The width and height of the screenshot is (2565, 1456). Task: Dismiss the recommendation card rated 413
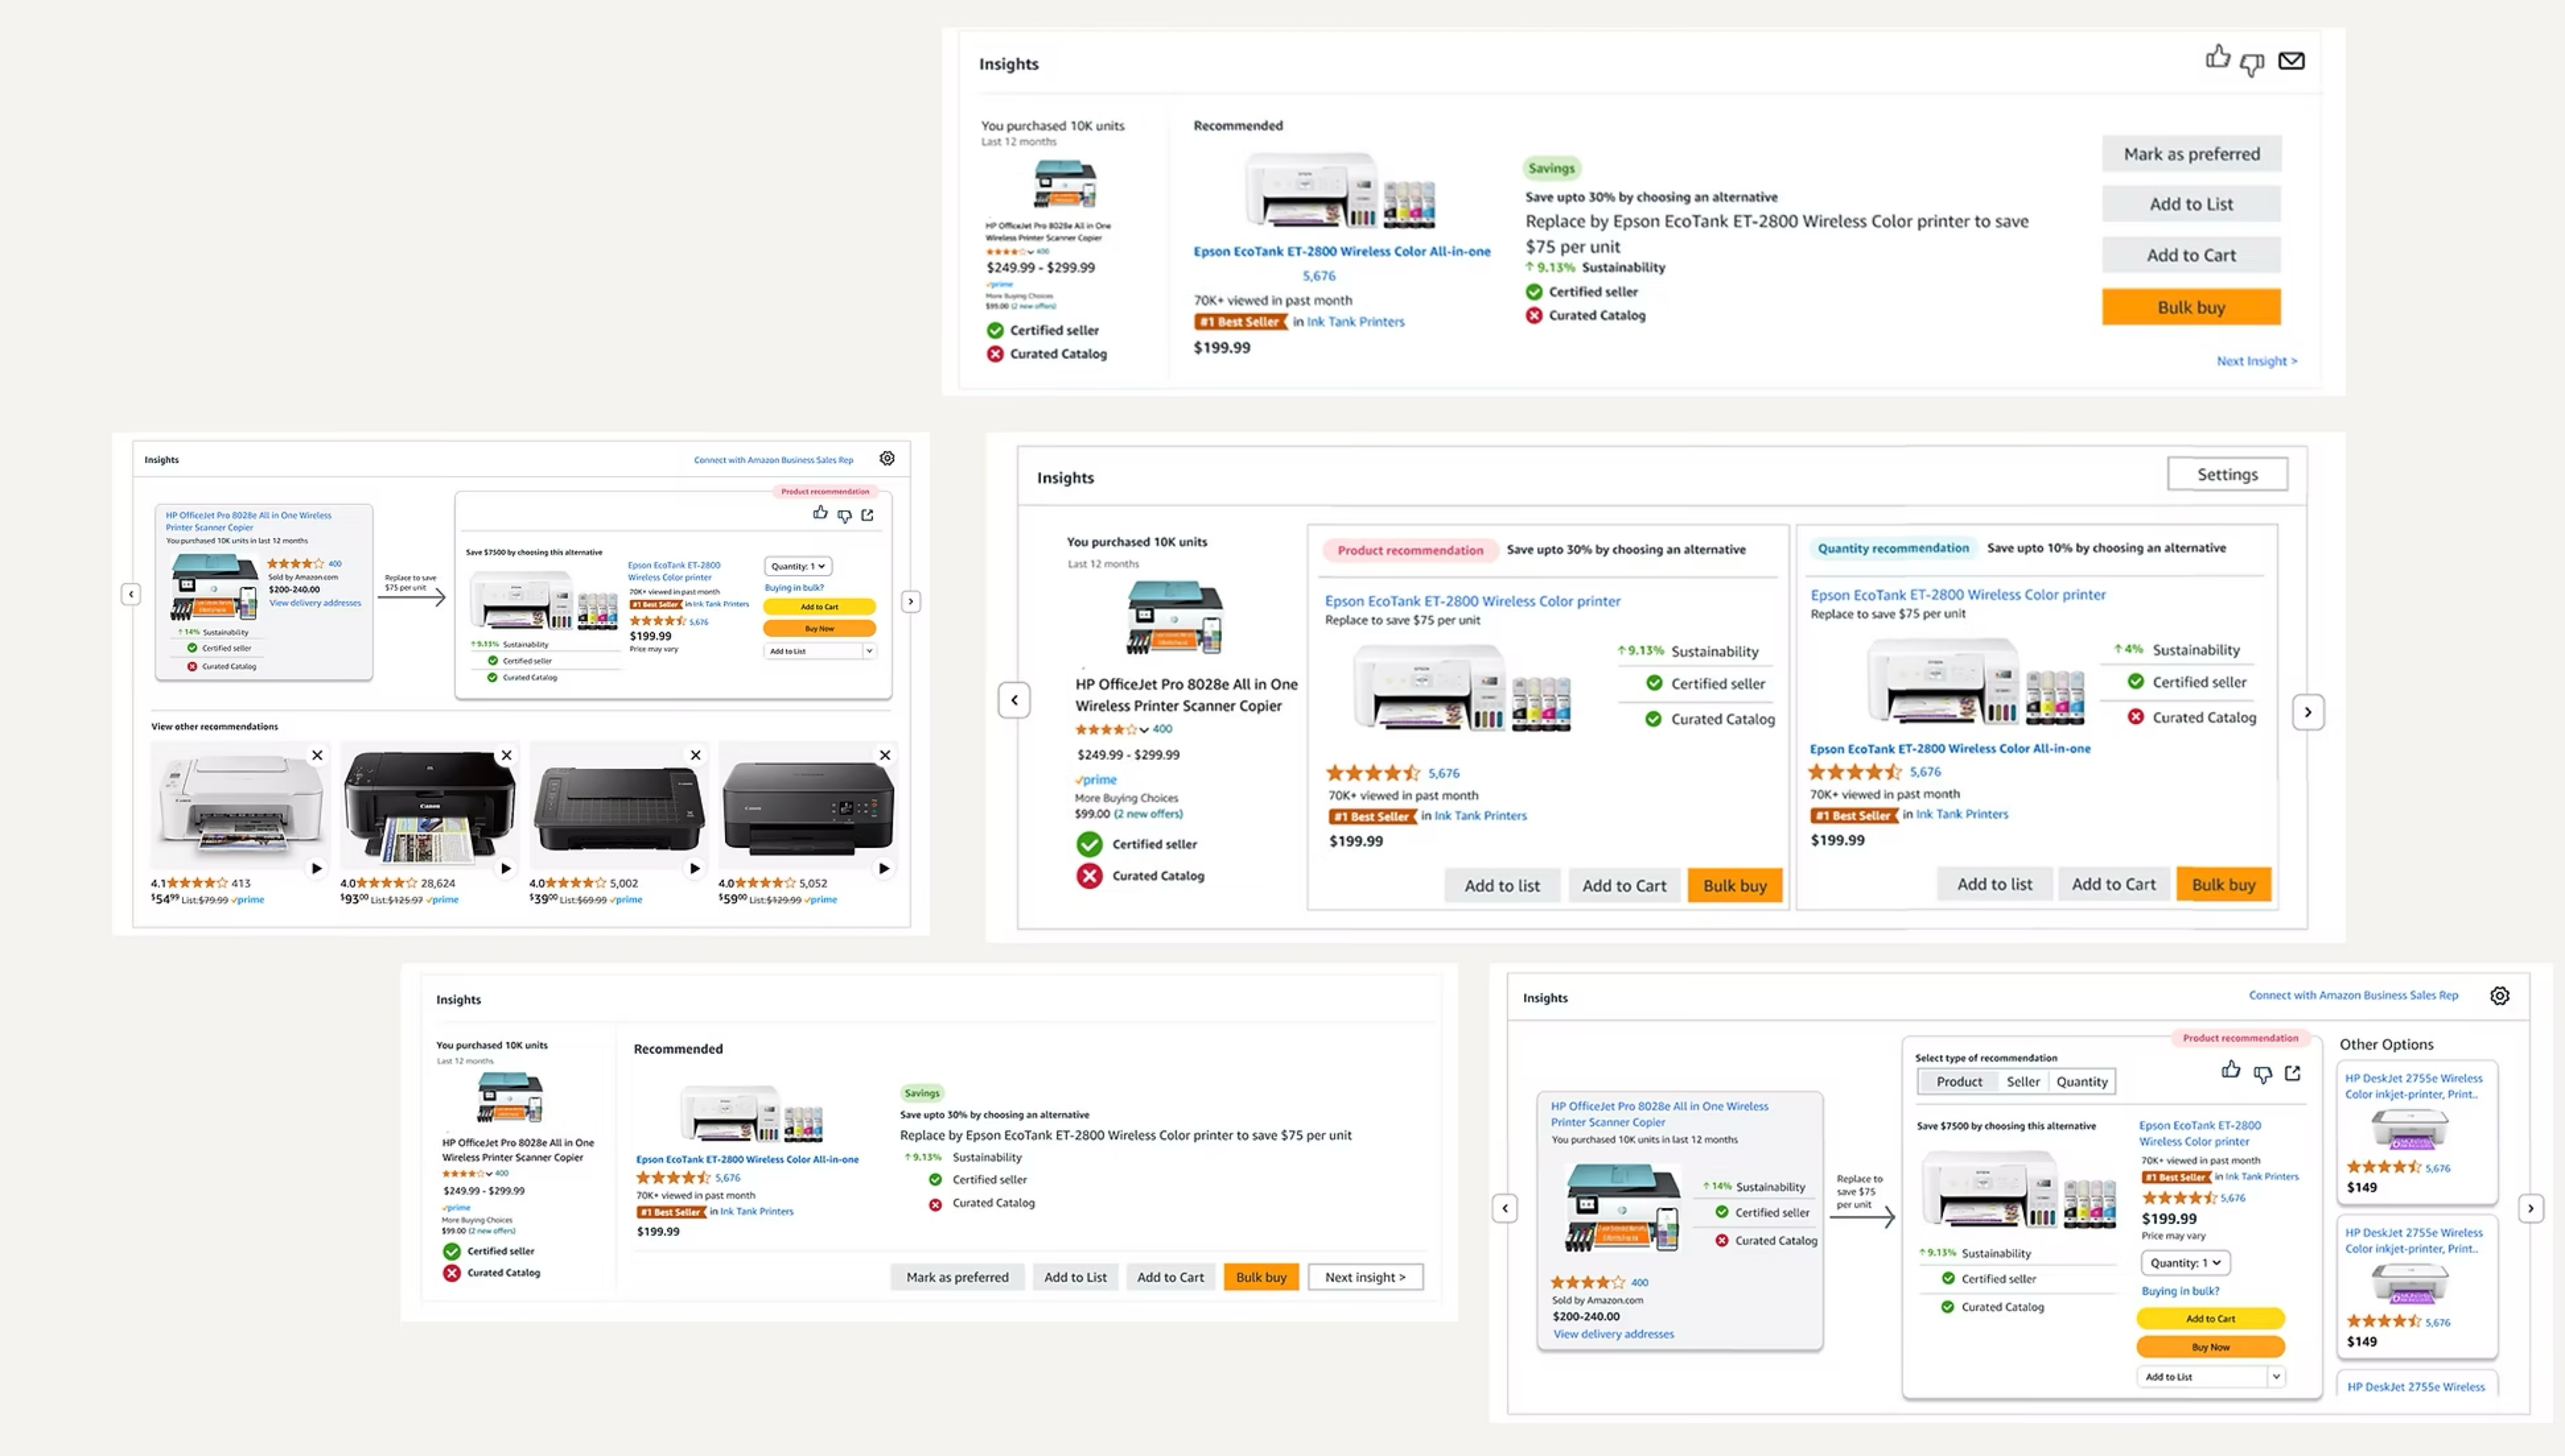pos(317,755)
